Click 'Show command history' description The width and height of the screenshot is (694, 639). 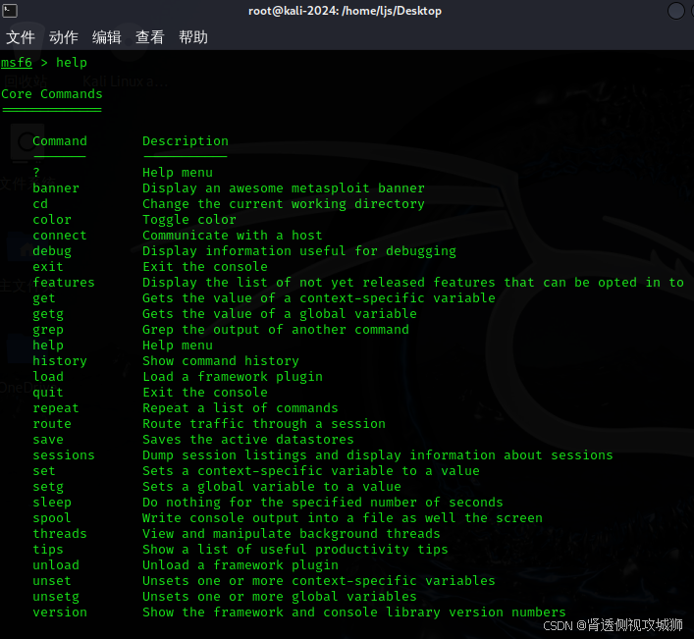point(221,360)
